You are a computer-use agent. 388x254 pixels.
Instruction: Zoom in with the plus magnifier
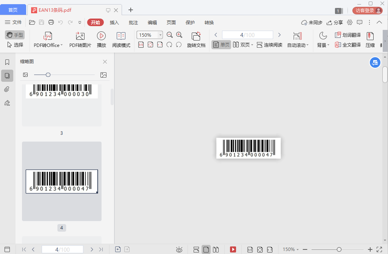click(179, 35)
